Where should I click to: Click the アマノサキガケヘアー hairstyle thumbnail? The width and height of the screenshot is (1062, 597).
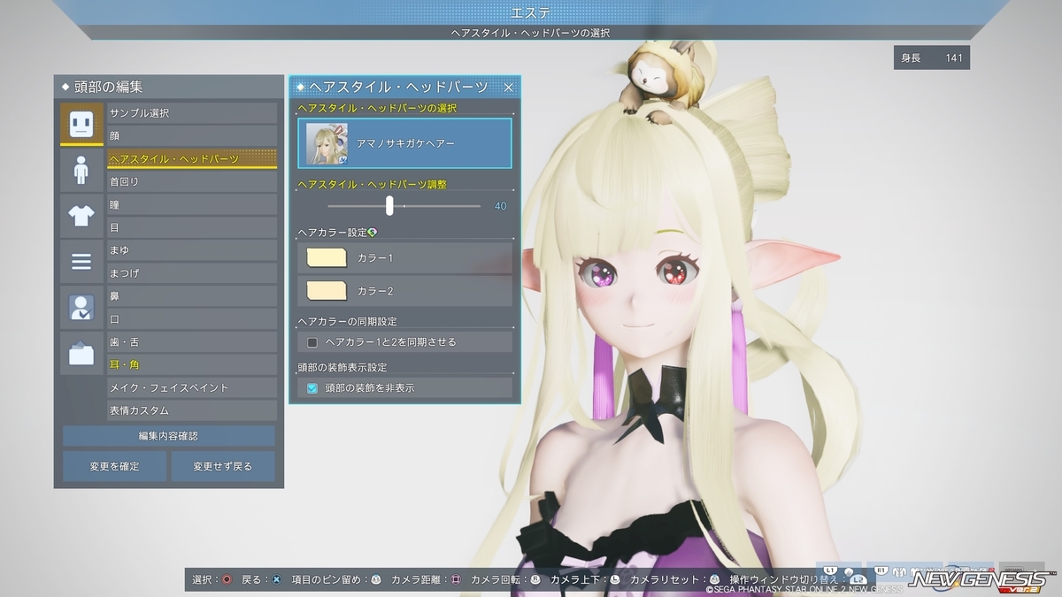327,143
